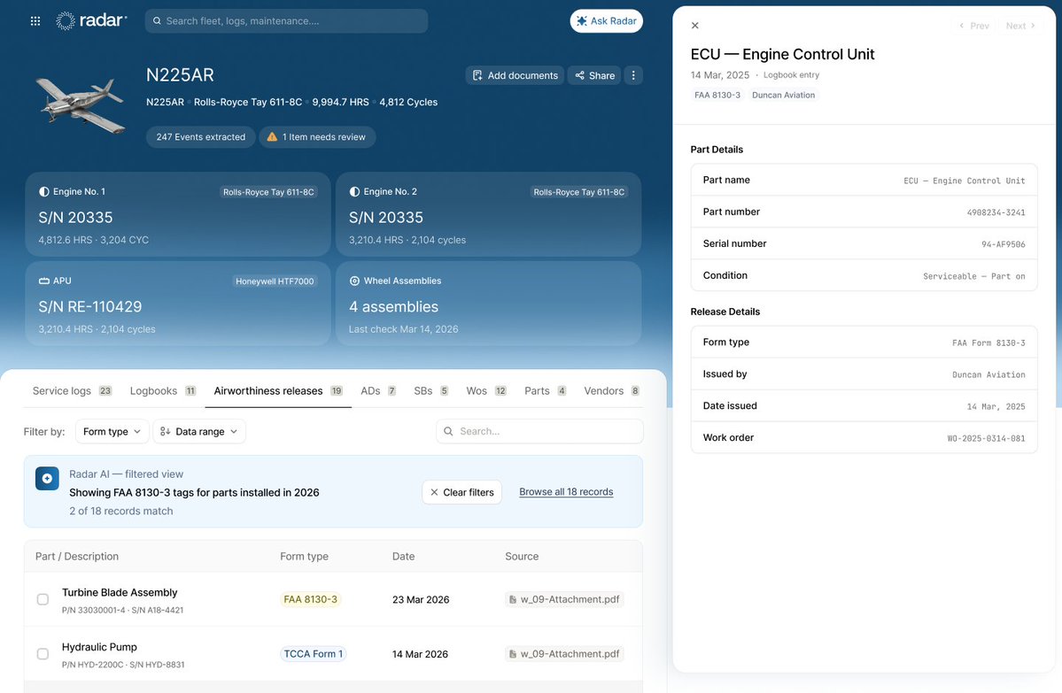Click work order WO-2025-0314-081

pyautogui.click(x=986, y=438)
